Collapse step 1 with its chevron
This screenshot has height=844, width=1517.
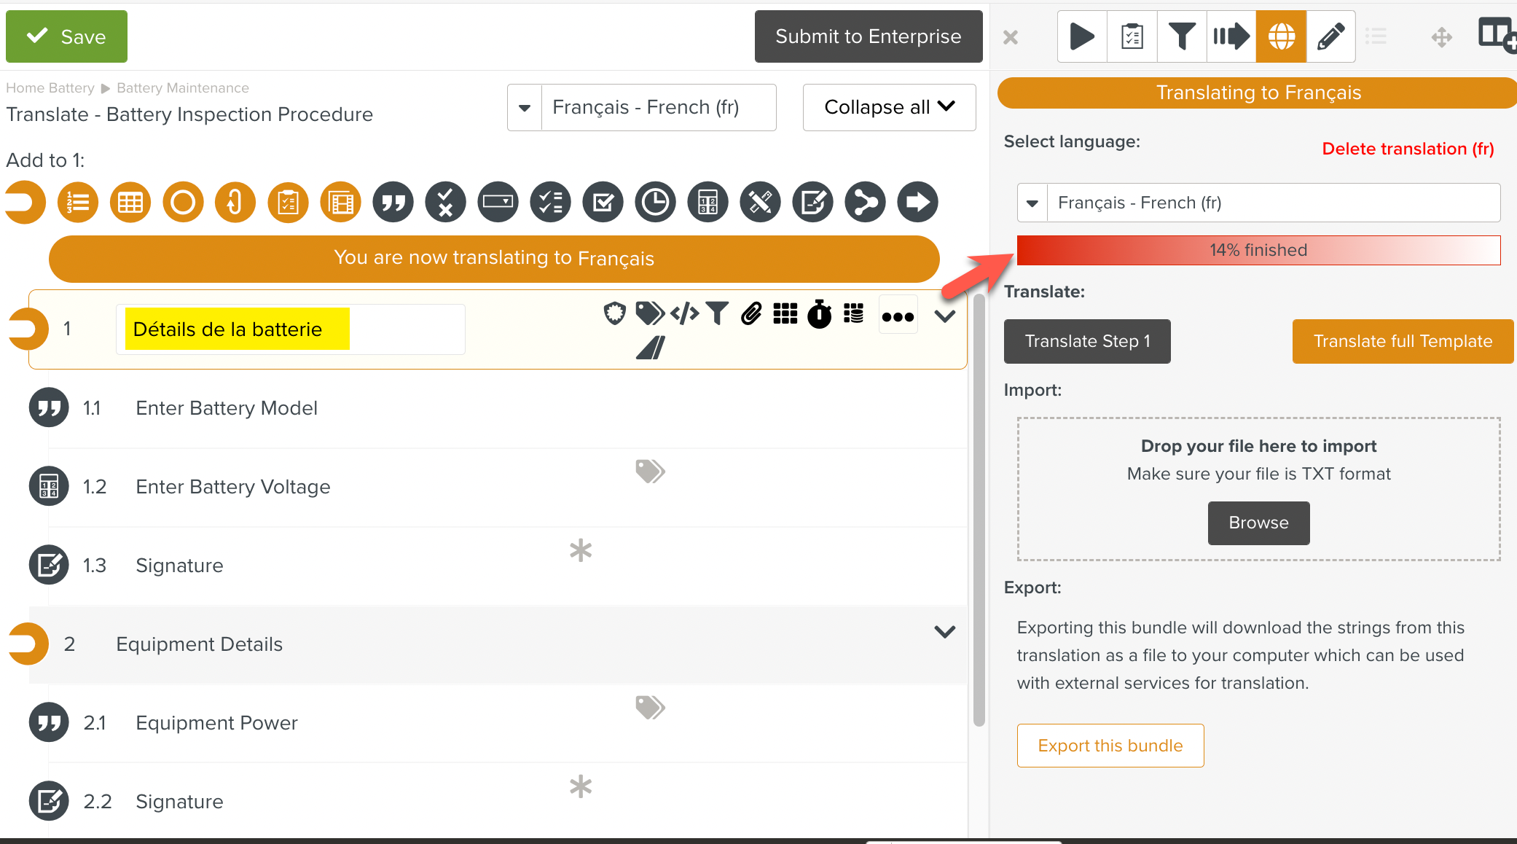pyautogui.click(x=945, y=316)
